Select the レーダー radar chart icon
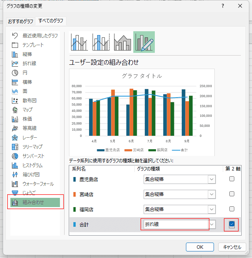 [15, 138]
